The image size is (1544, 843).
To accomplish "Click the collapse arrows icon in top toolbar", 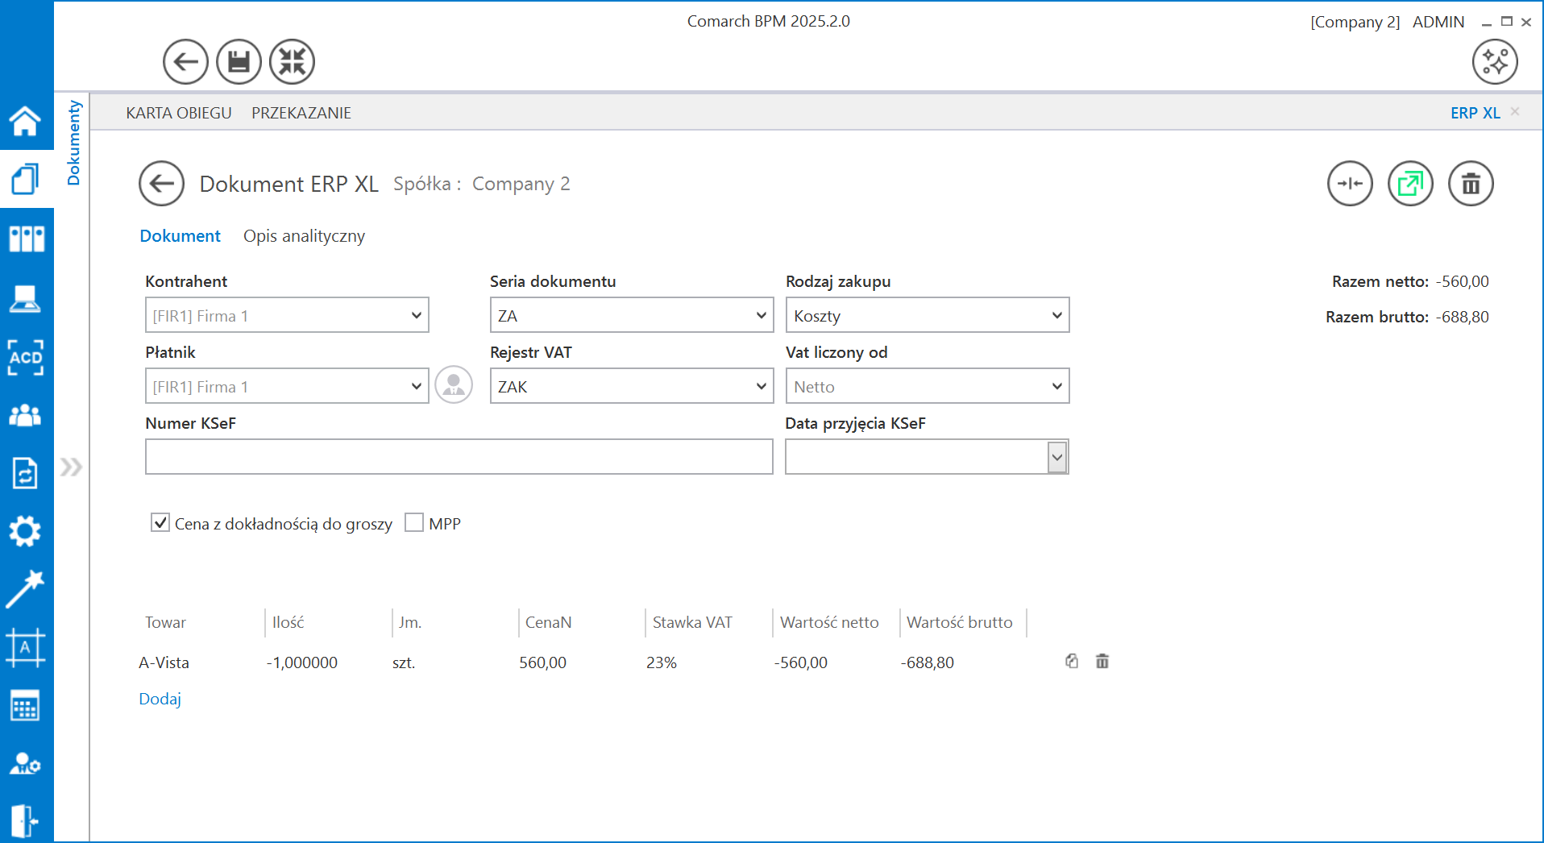I will point(292,62).
